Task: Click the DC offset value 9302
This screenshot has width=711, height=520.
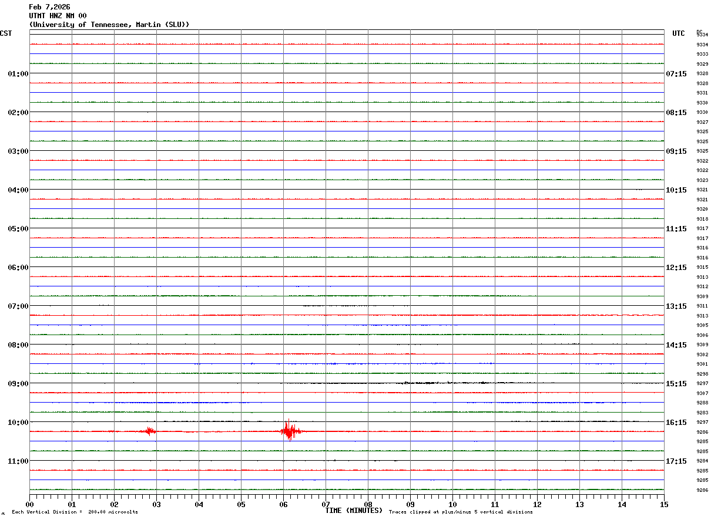Action: point(702,354)
